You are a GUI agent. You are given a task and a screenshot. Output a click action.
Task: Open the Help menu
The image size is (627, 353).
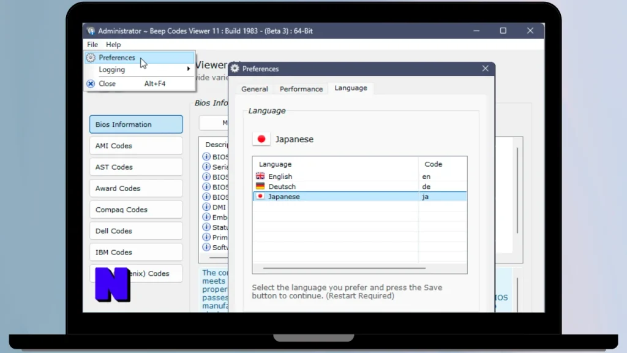(x=113, y=44)
